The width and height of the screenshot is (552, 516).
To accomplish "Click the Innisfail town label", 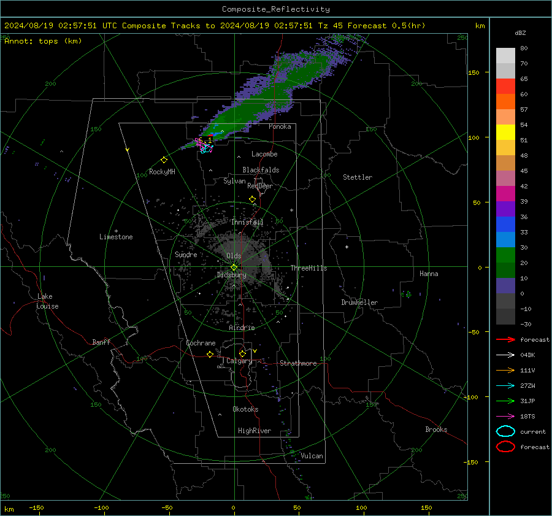I will click(x=247, y=222).
